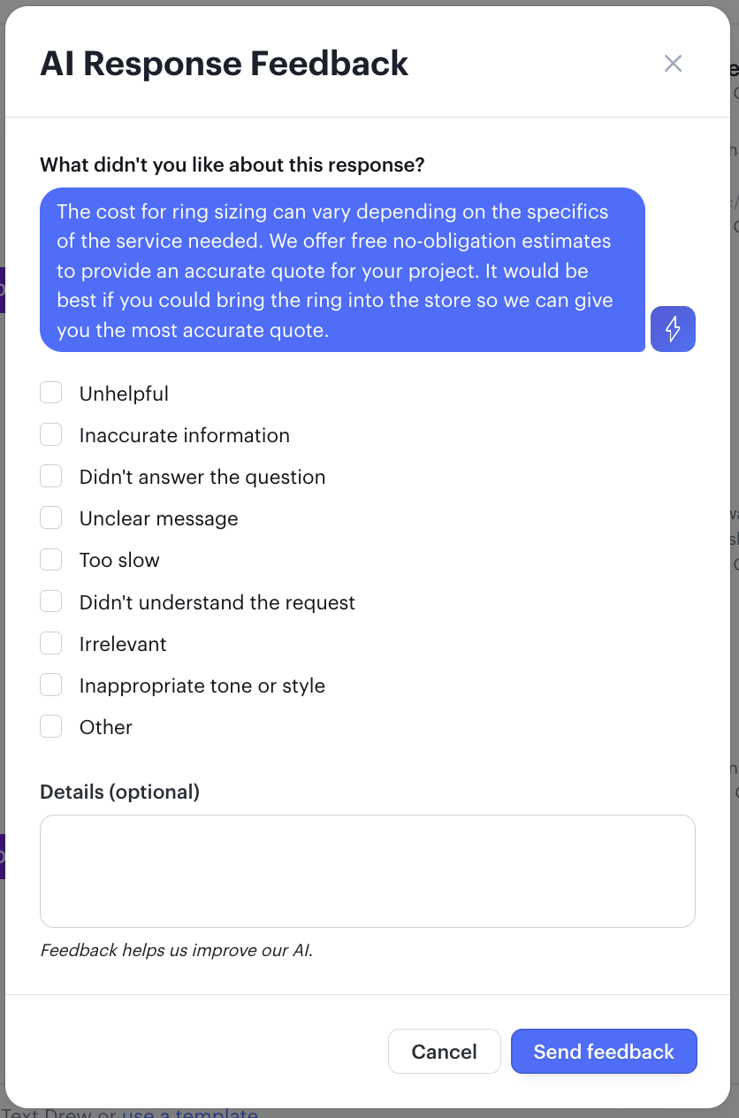Check the Other feedback option
Viewport: 739px width, 1118px height.
coord(50,725)
